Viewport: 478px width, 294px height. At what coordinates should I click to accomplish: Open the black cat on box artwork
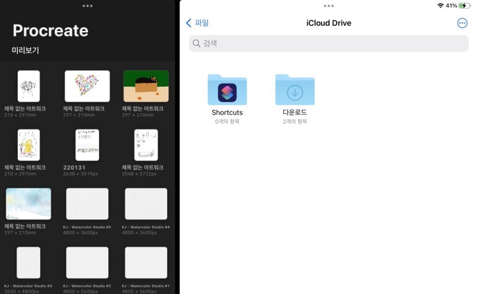(x=146, y=86)
